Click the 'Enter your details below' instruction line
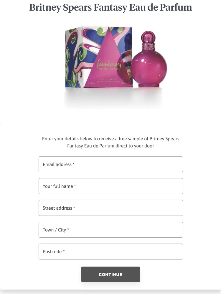The width and height of the screenshot is (221, 294). tap(111, 139)
